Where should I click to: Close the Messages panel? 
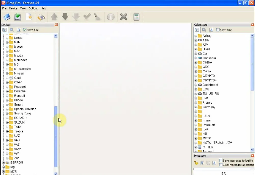point(252,155)
